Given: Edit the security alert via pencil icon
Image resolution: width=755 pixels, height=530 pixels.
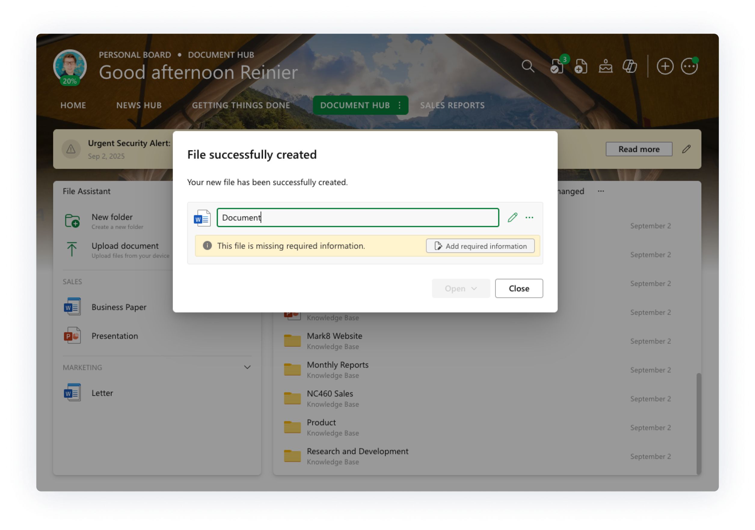Looking at the screenshot, I should tap(686, 149).
